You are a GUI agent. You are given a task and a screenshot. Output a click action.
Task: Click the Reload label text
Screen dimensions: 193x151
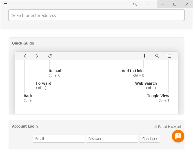[x=55, y=71]
